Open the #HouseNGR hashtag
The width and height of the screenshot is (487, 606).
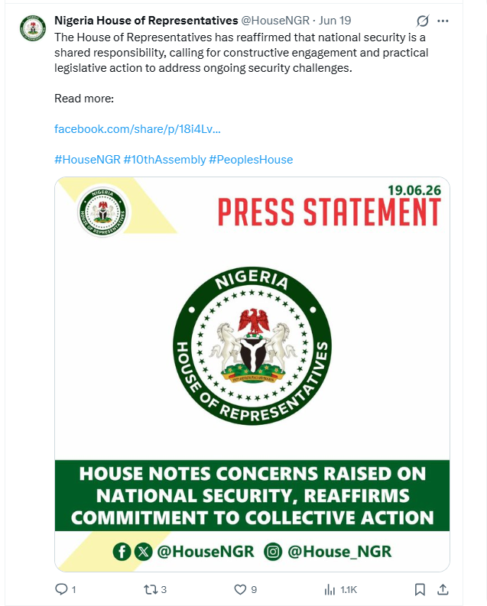(87, 160)
